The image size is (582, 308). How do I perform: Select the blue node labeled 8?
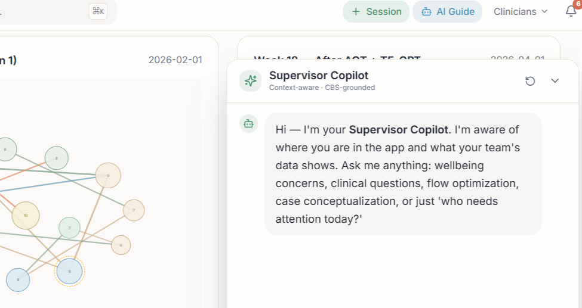(18, 280)
